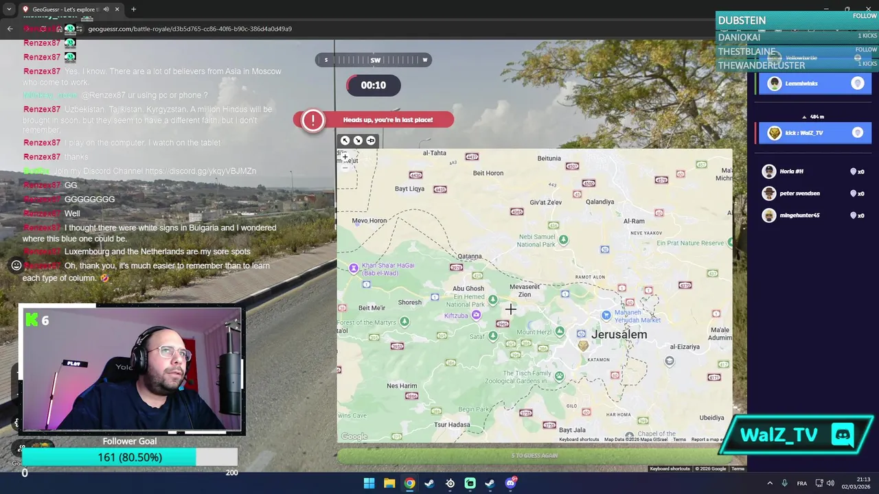Screen dimensions: 879x494
Task: Open the first Steam icon in the taskbar
Action: click(x=429, y=483)
